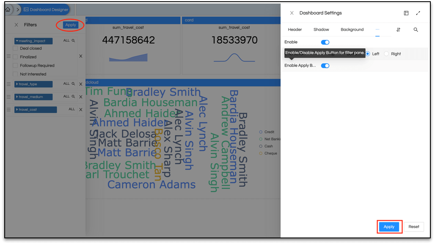435x243 pixels.
Task: Open the Dashboard Designer breadcrumb
Action: pyautogui.click(x=46, y=10)
